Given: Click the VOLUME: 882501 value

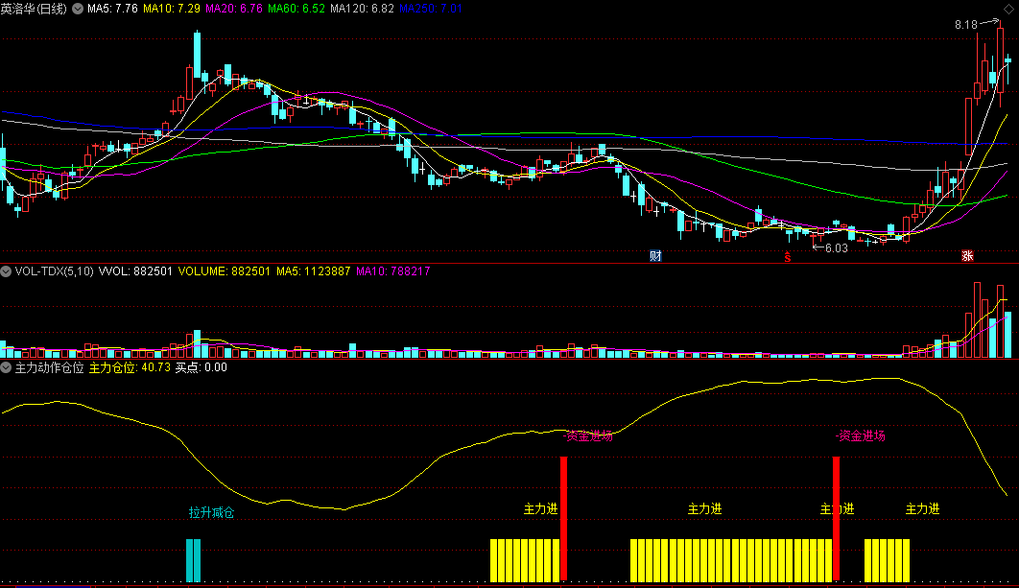Looking at the screenshot, I should coord(225,270).
